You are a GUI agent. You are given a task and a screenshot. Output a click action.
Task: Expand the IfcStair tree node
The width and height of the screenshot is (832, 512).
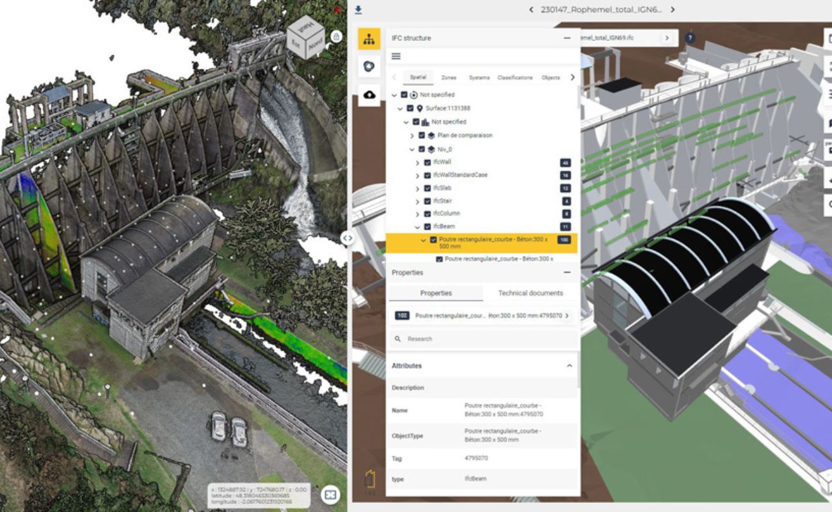tap(417, 202)
